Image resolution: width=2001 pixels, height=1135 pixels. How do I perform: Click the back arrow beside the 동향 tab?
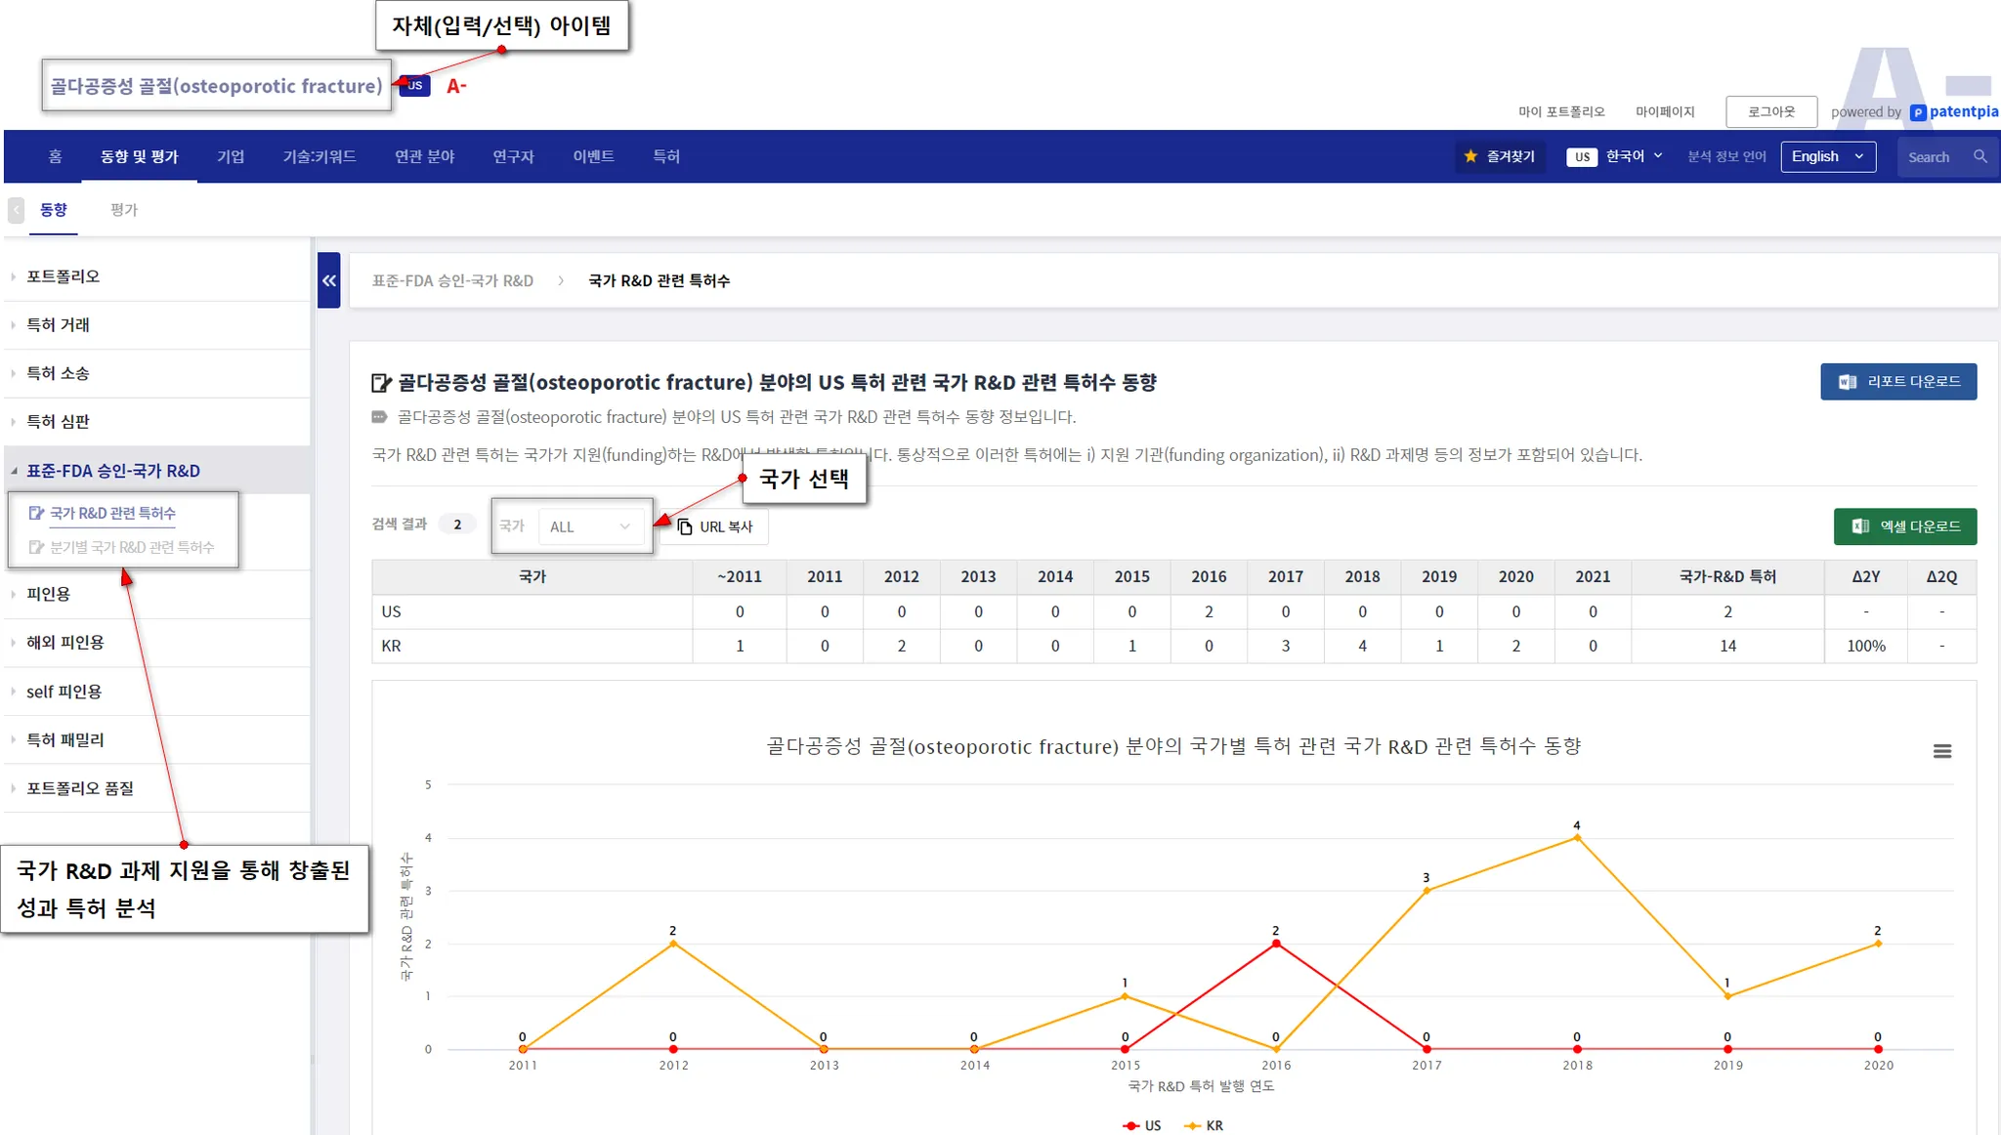[16, 210]
